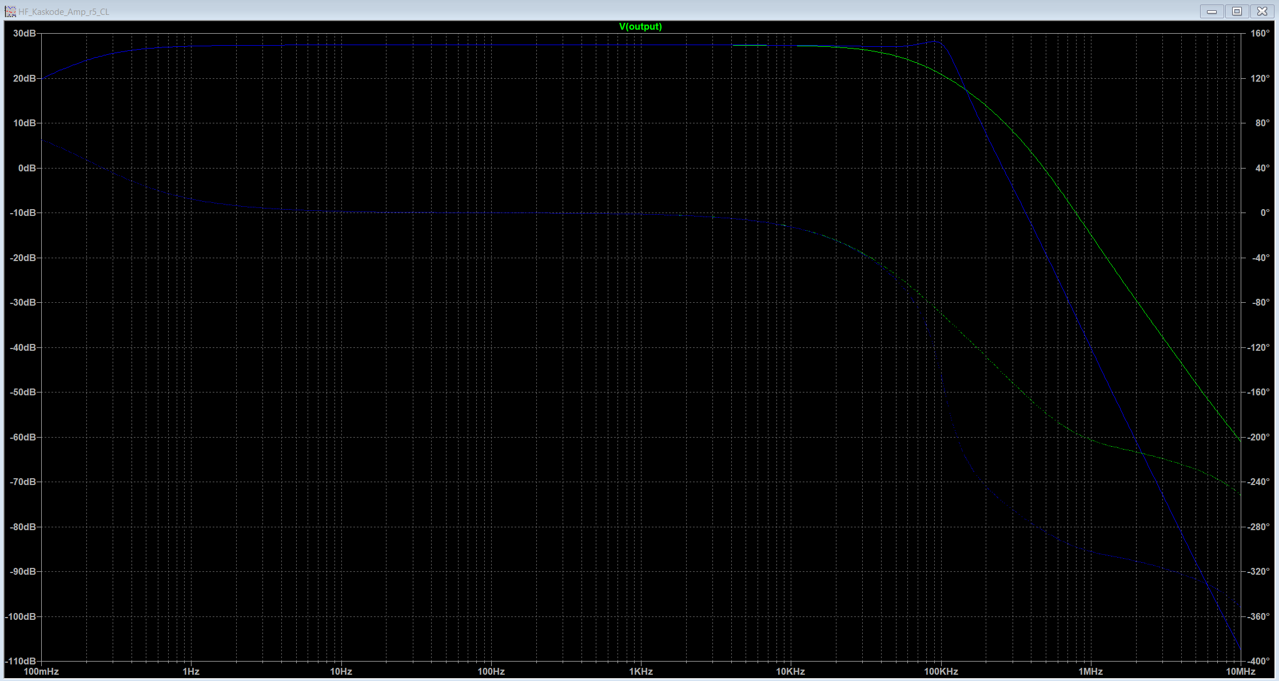Viewport: 1279px width, 681px height.
Task: Click the V(output) trace label
Action: (640, 26)
